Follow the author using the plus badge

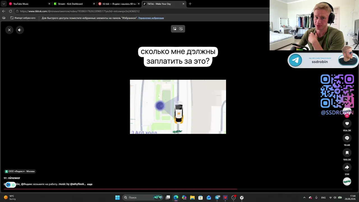347,116
